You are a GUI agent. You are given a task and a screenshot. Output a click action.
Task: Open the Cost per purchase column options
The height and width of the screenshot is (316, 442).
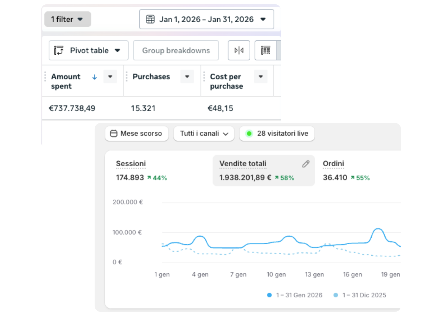(x=261, y=76)
